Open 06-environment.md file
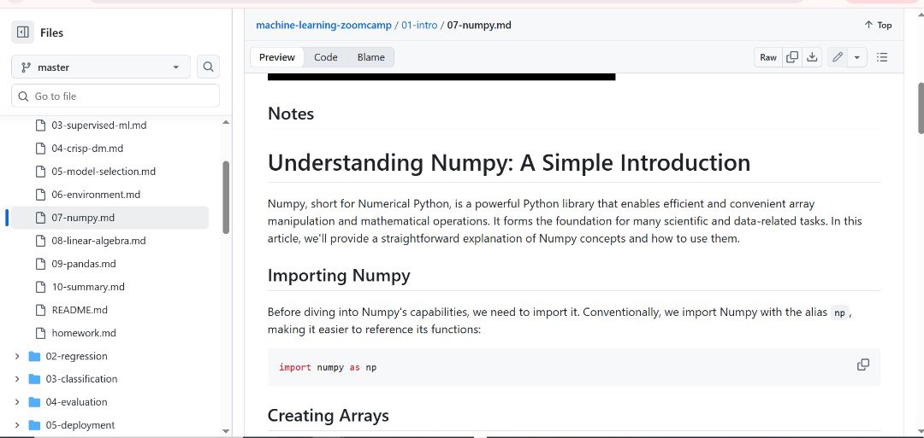The image size is (924, 438). pos(96,194)
